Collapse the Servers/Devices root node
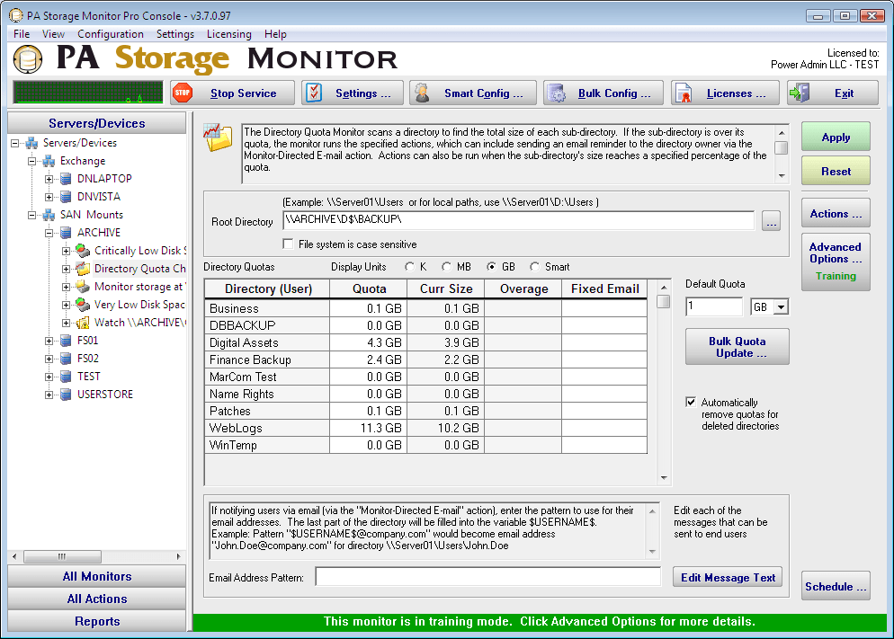894x639 pixels. 14,143
